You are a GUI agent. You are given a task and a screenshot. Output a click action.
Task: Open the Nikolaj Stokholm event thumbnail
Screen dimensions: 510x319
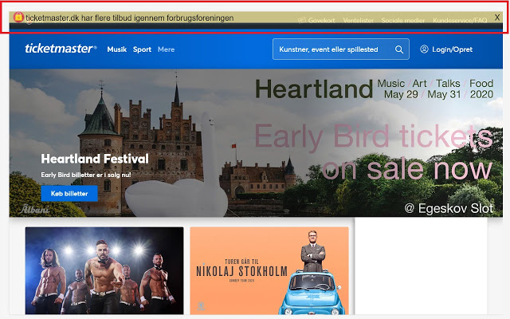pos(269,270)
